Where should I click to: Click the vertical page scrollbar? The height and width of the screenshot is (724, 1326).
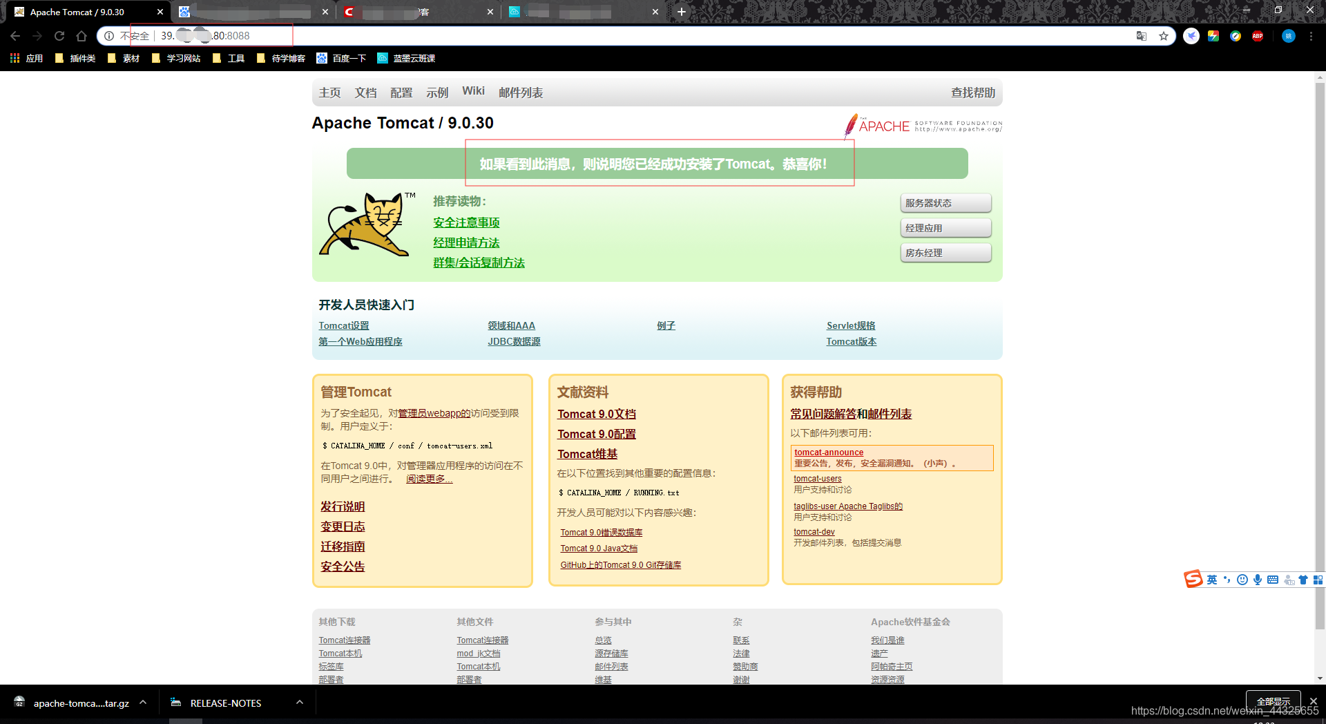tap(1320, 345)
